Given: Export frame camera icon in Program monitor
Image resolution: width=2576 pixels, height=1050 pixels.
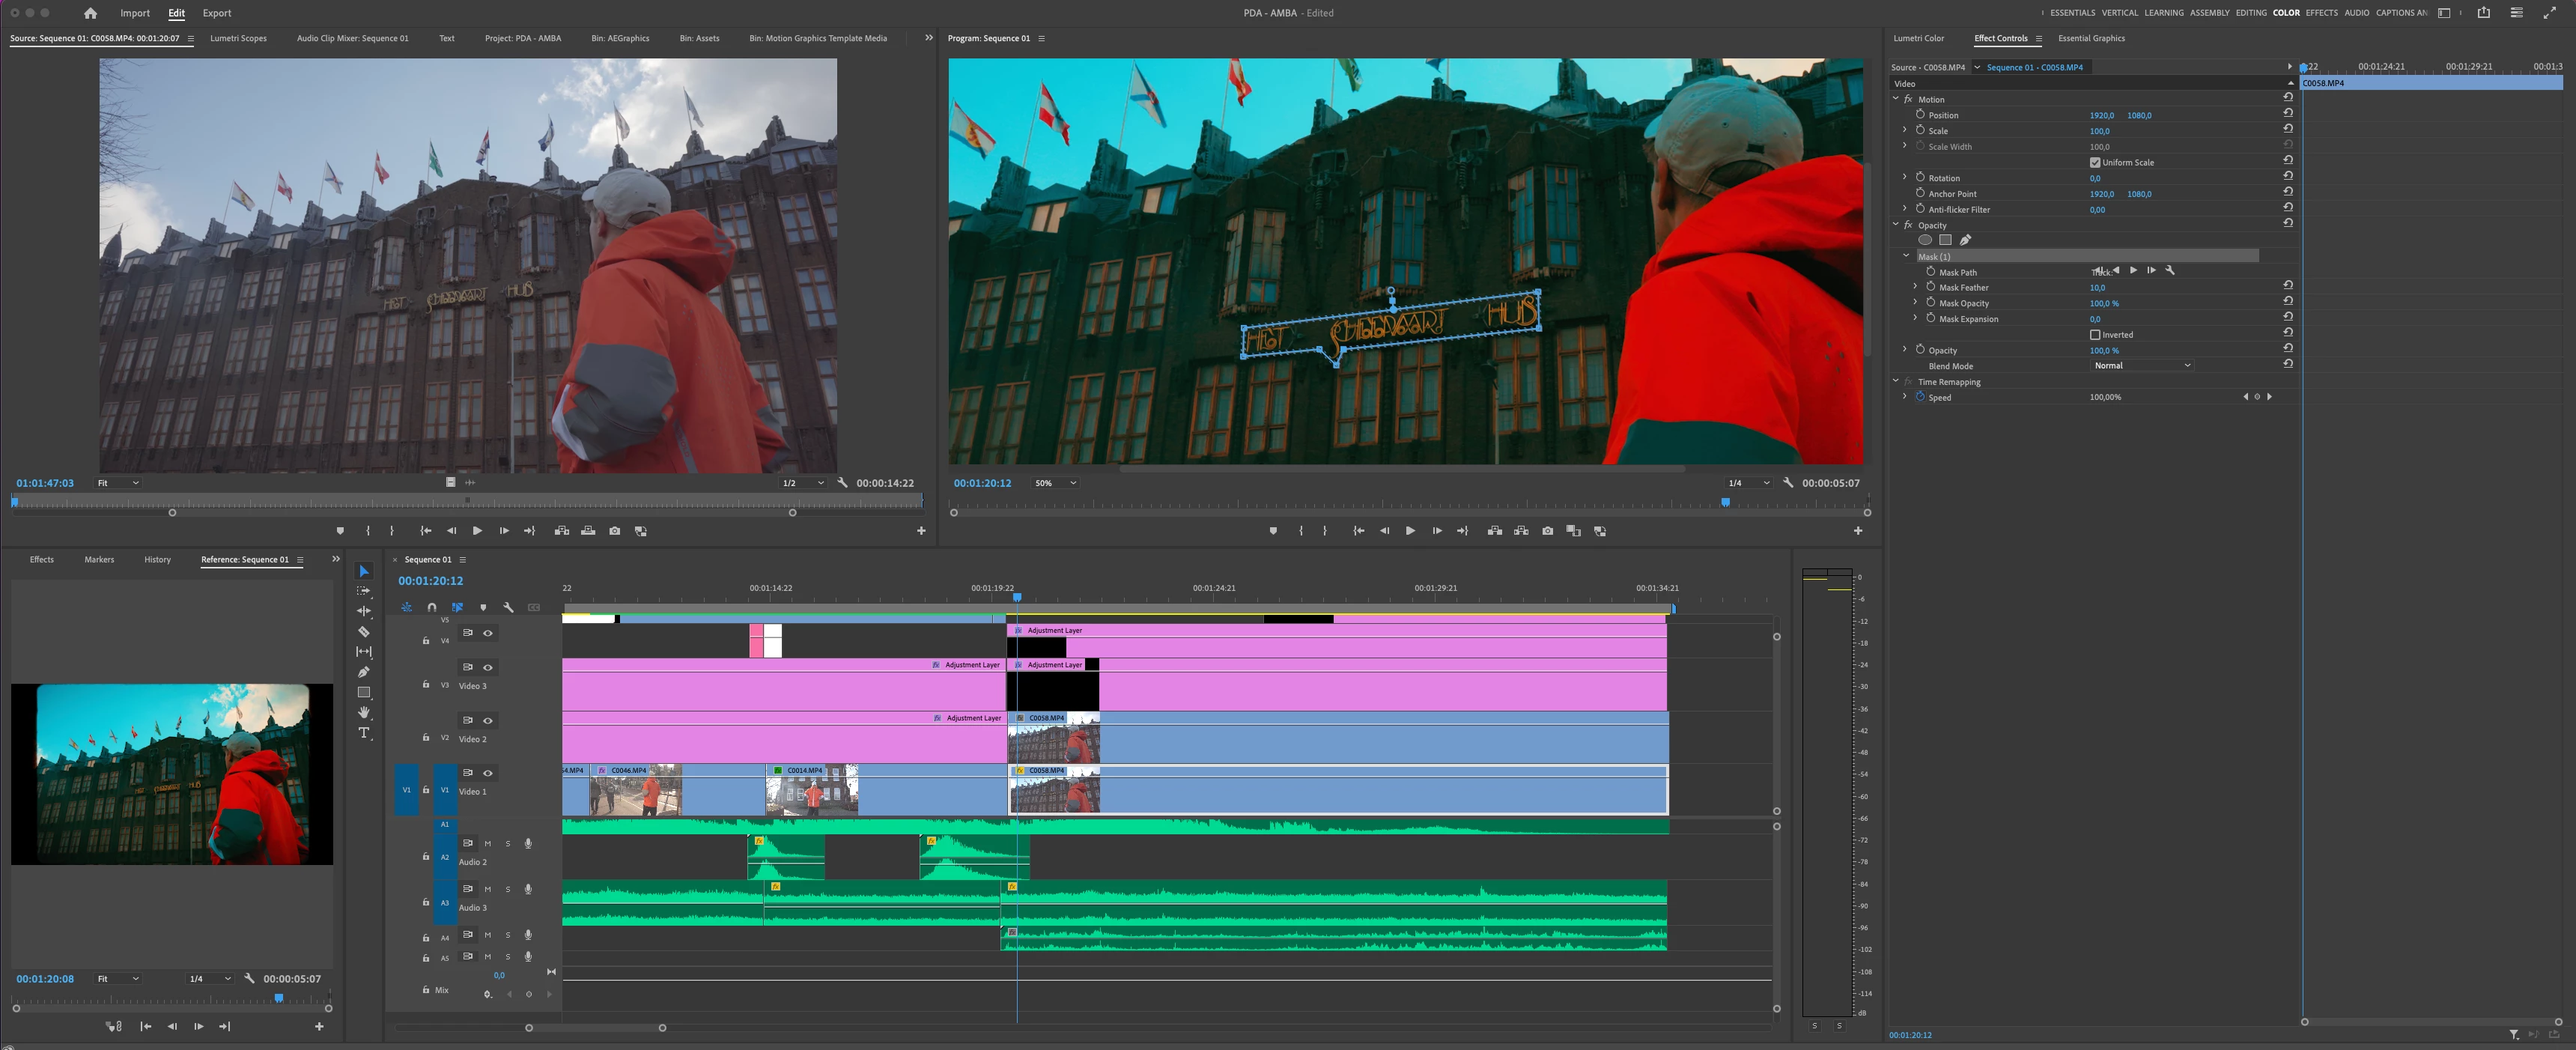Looking at the screenshot, I should 1547,531.
